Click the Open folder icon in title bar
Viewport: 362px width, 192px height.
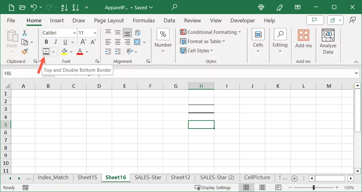click(22, 7)
